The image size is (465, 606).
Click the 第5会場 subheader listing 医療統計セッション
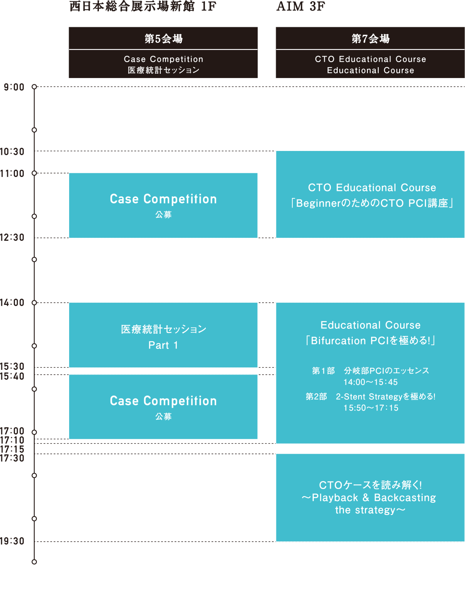coord(163,65)
